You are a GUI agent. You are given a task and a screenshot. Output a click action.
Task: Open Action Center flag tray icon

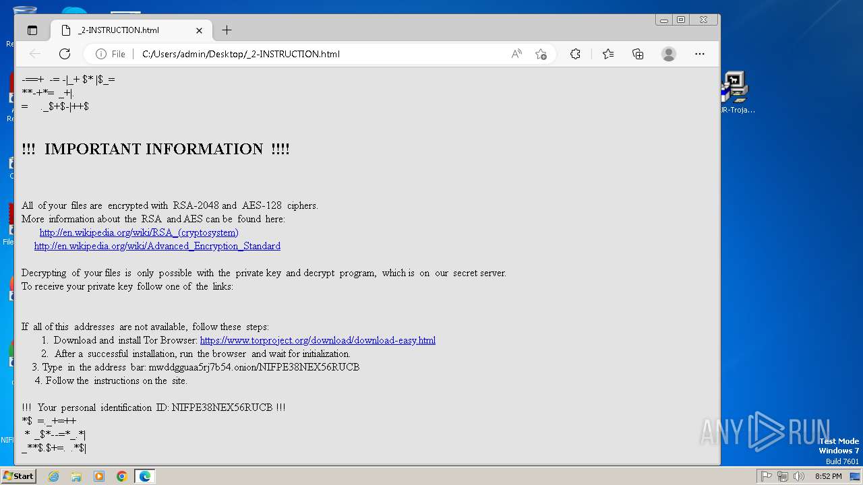[767, 476]
